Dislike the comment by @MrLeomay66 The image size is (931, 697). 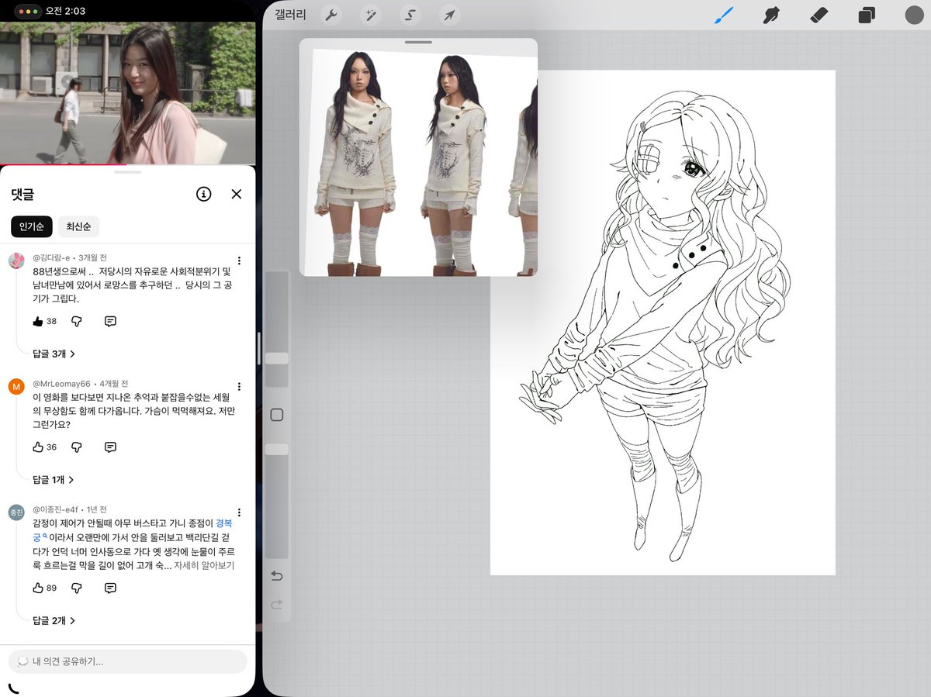[x=76, y=447]
